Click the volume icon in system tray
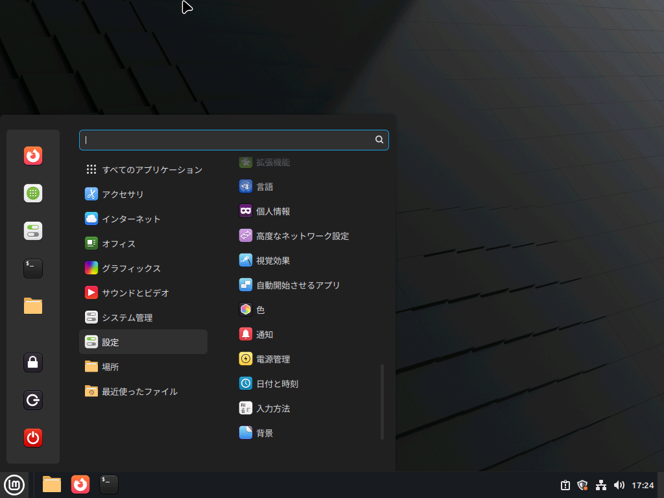The width and height of the screenshot is (664, 498). (619, 485)
